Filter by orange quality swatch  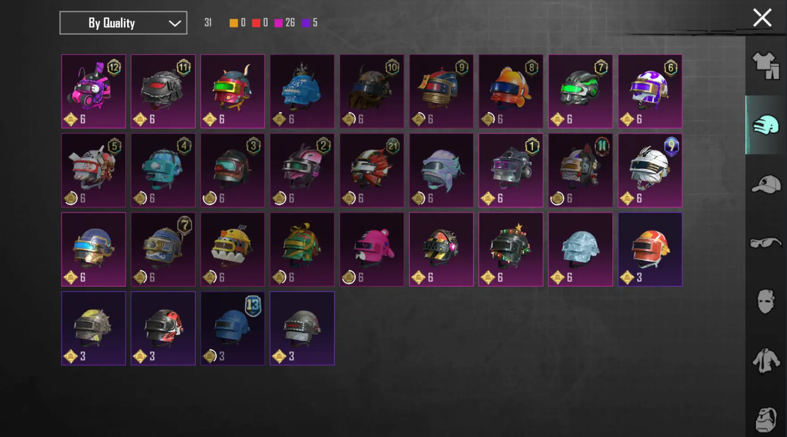(x=234, y=23)
